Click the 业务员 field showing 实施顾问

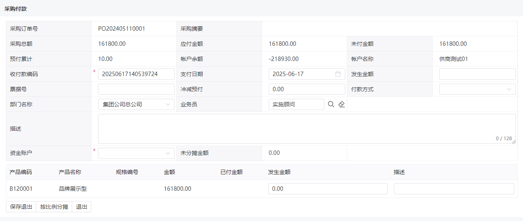click(x=297, y=104)
